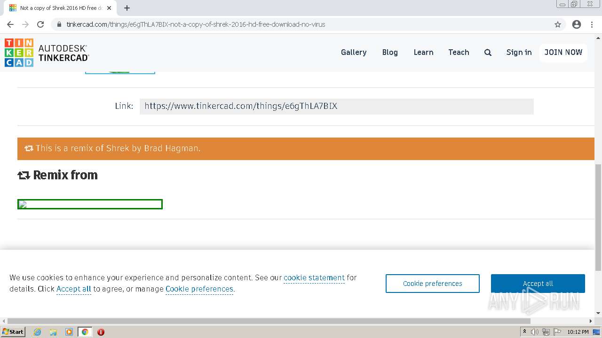Open the Chrome profile avatar
The height and width of the screenshot is (338, 602).
pos(577,24)
